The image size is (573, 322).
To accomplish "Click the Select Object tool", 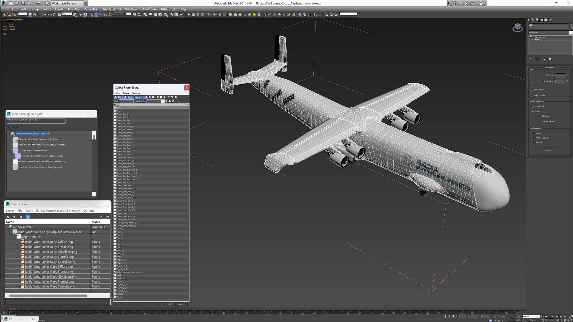I will (x=30, y=14).
